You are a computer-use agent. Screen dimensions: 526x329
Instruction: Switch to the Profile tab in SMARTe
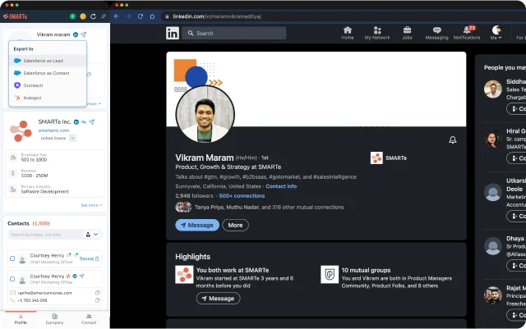tap(21, 319)
